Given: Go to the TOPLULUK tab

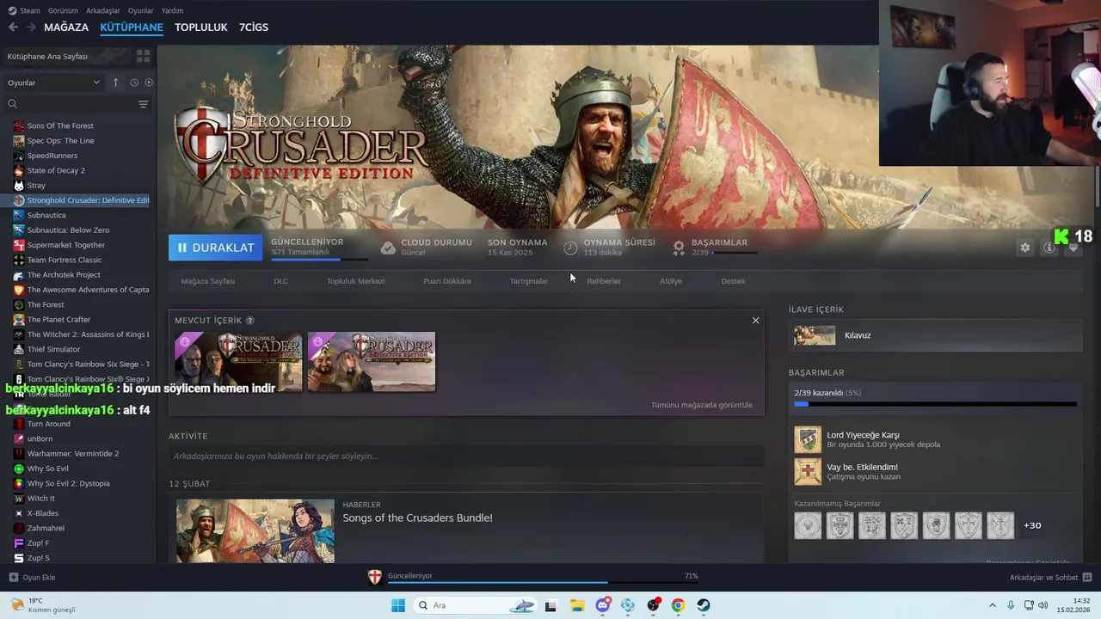Looking at the screenshot, I should [201, 28].
